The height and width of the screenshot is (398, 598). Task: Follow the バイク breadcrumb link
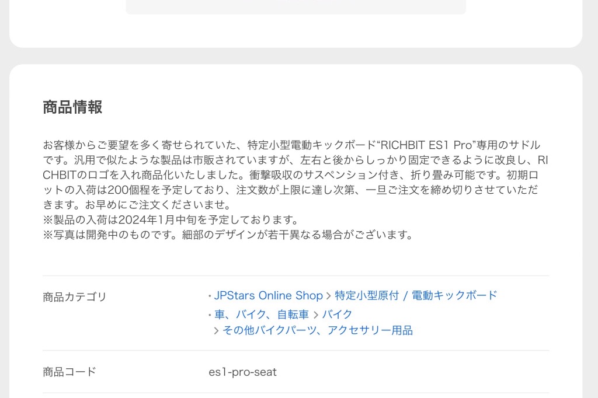[x=337, y=315]
